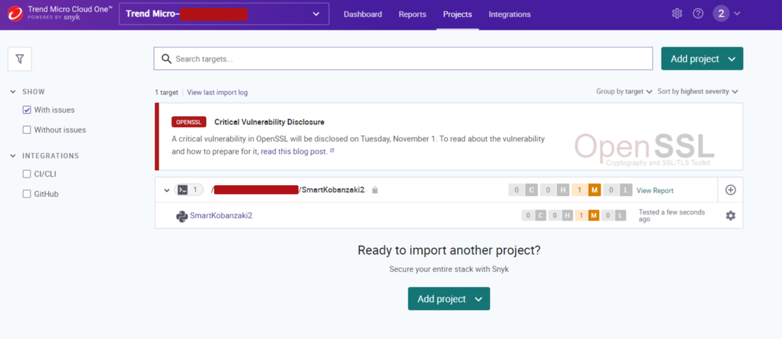Expand the Group by target dropdown
This screenshot has width=782, height=339.
coord(624,91)
